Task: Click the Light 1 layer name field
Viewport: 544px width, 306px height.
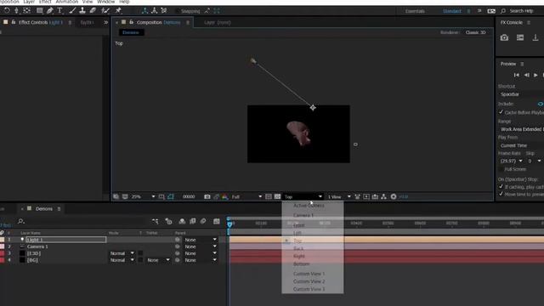Action: [66, 240]
